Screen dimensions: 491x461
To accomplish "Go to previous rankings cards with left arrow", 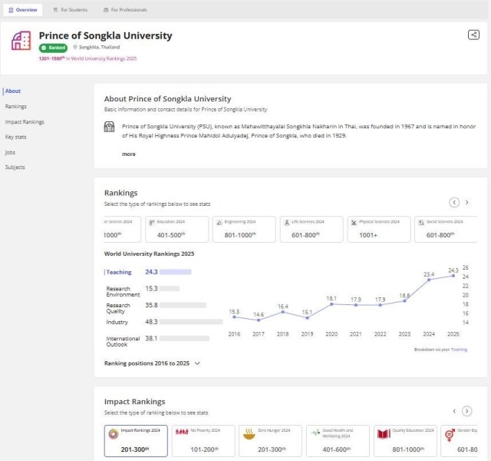I will click(454, 202).
